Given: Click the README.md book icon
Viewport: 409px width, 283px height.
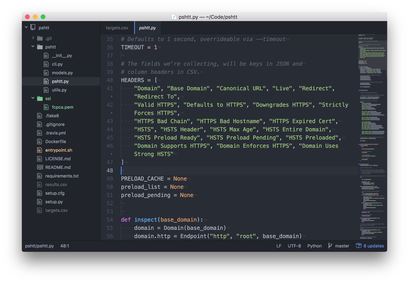Looking at the screenshot, I should (x=40, y=167).
